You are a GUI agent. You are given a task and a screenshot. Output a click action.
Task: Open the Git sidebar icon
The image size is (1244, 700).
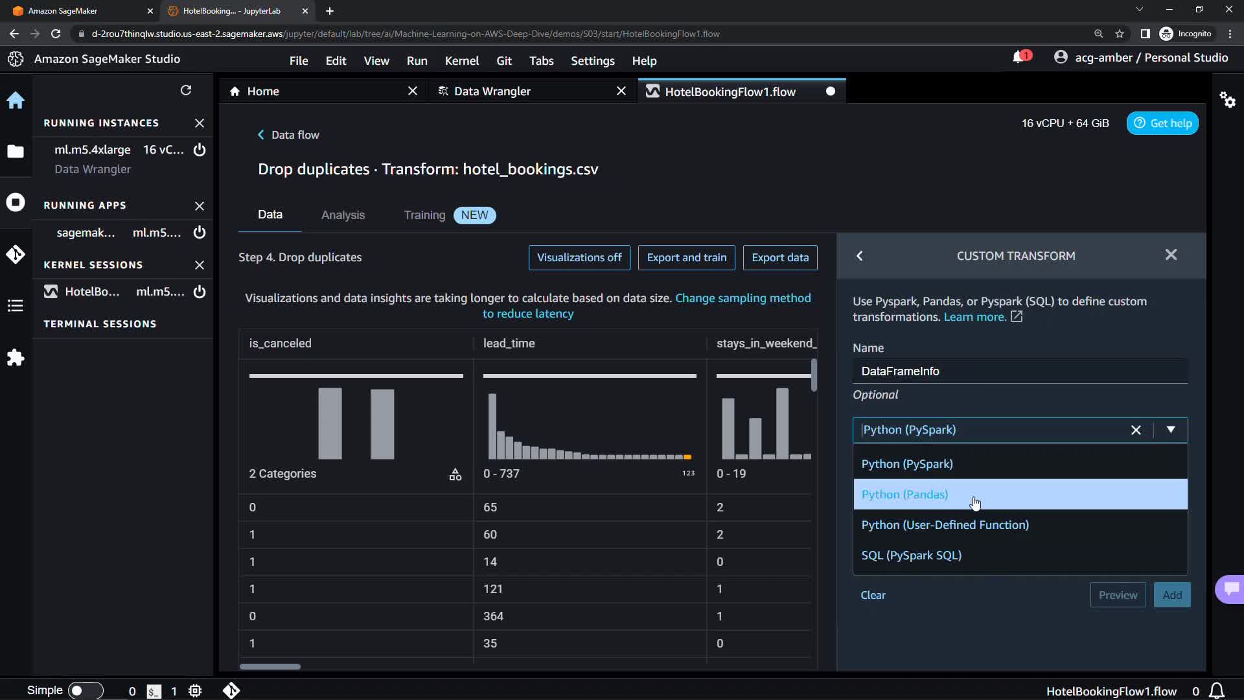[16, 254]
